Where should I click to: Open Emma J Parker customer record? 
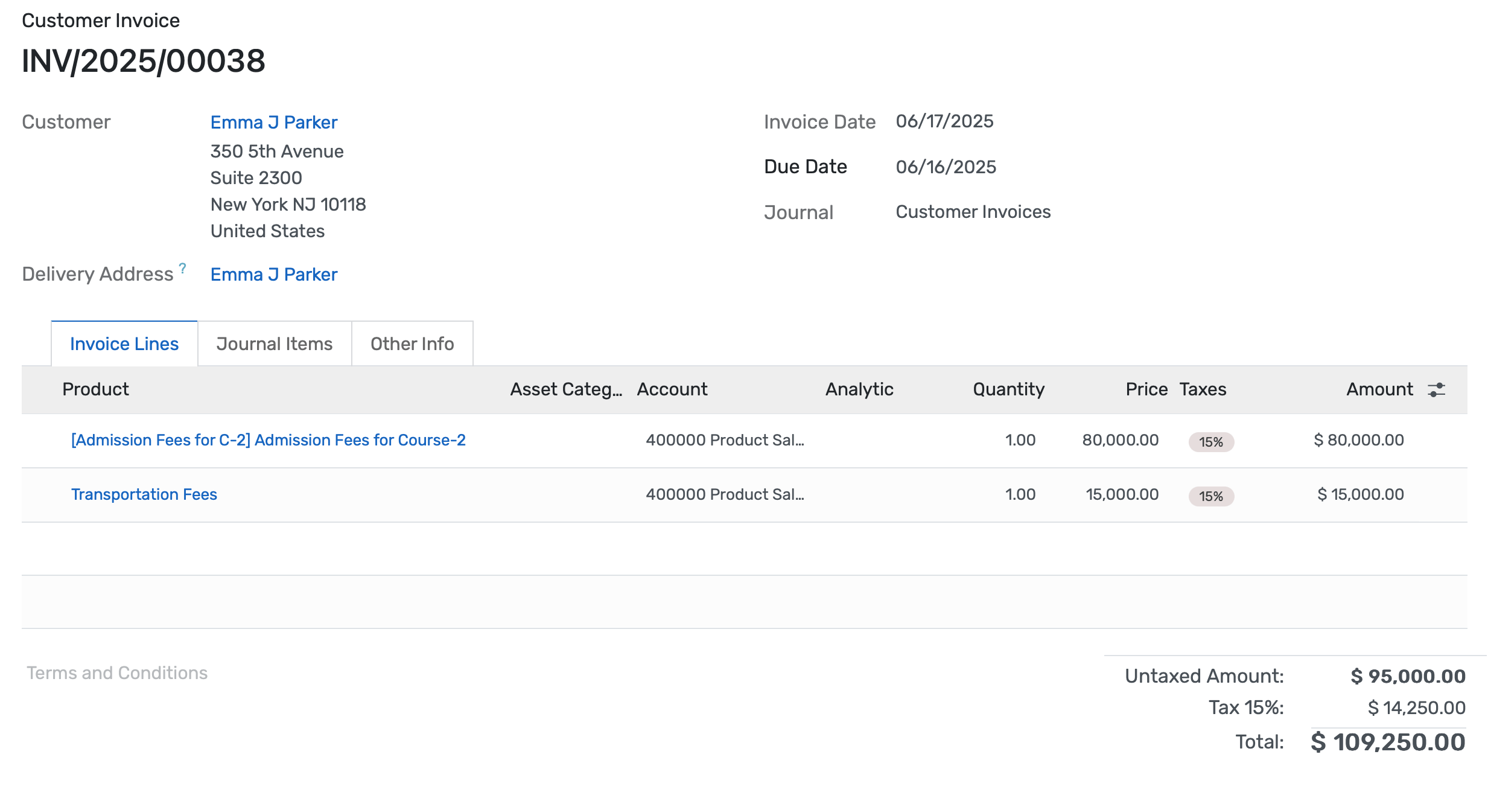tap(274, 123)
